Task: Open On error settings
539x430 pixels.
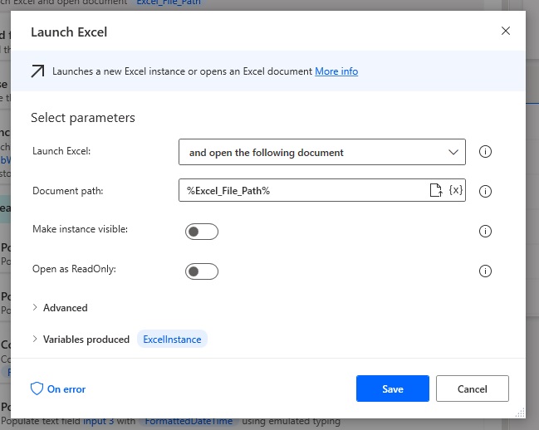Action: [x=58, y=388]
